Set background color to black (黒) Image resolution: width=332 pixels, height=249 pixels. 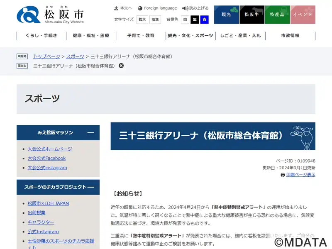pyautogui.click(x=195, y=20)
